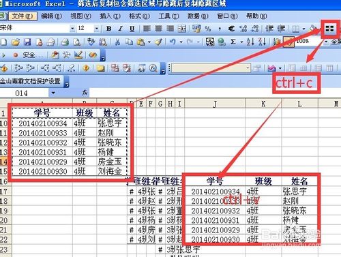The height and width of the screenshot is (257, 341).
Task: Expand the AutoSum functions dropdown arrow
Action: pyautogui.click(x=241, y=42)
